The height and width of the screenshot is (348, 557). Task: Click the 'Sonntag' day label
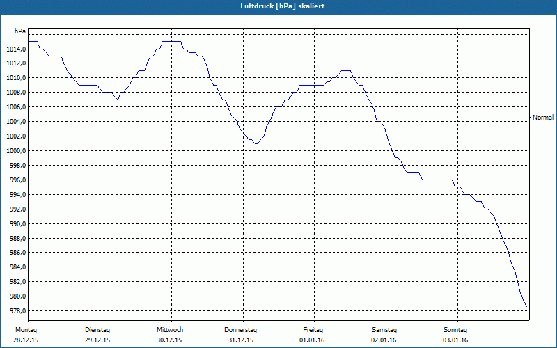(x=455, y=330)
